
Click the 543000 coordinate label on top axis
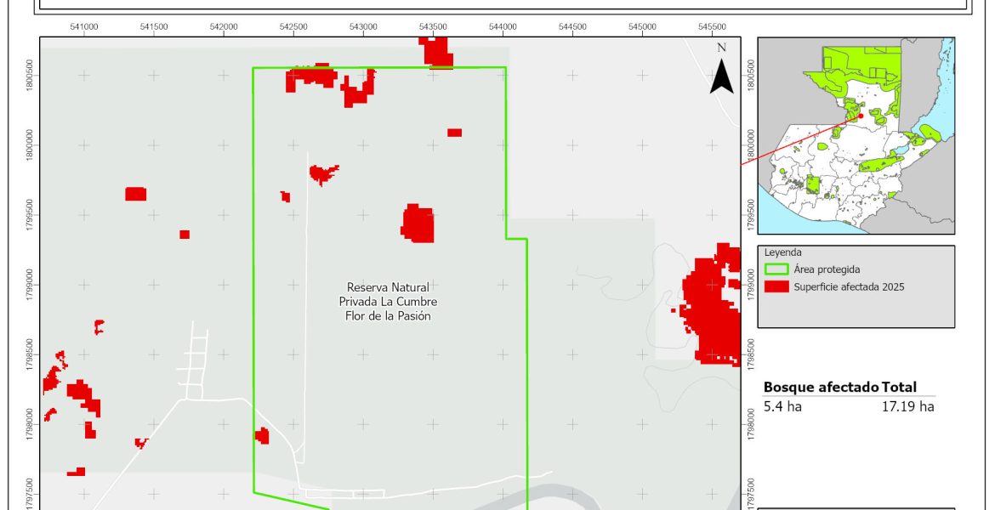pyautogui.click(x=363, y=26)
